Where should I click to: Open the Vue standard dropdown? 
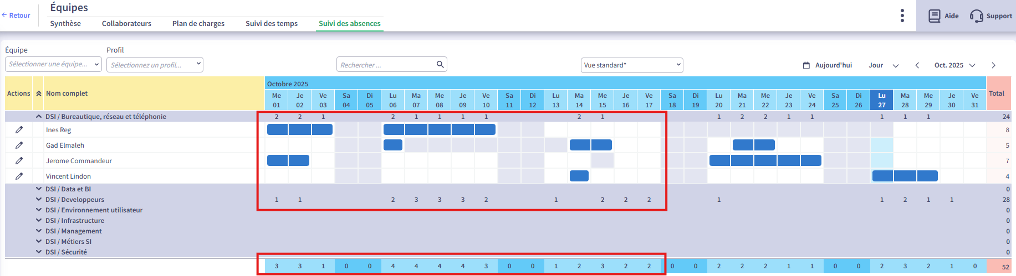(632, 65)
